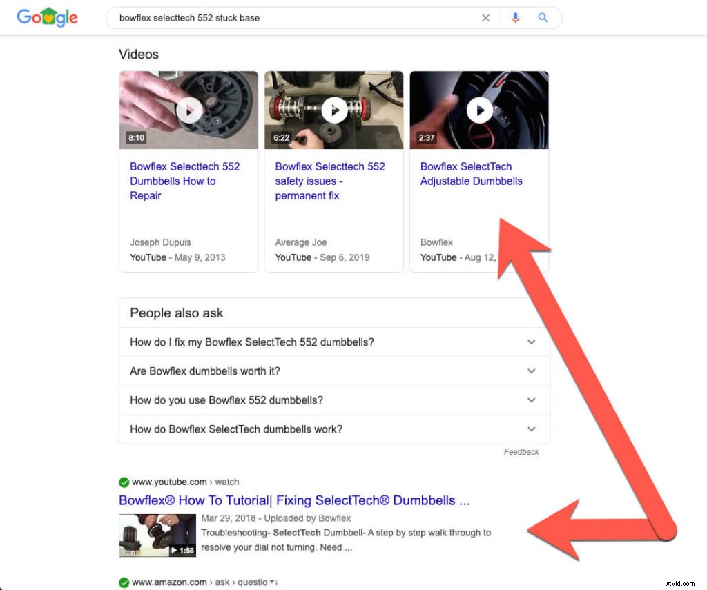The image size is (707, 590).
Task: Clear the search query with X icon
Action: [485, 18]
